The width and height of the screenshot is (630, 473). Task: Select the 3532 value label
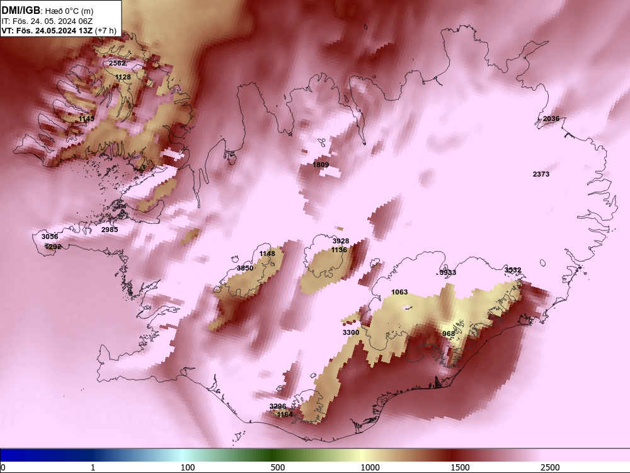[x=513, y=270]
